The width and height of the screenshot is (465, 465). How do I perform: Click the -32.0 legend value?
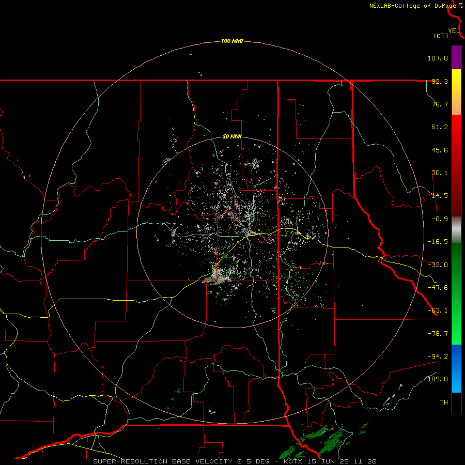[x=438, y=265]
